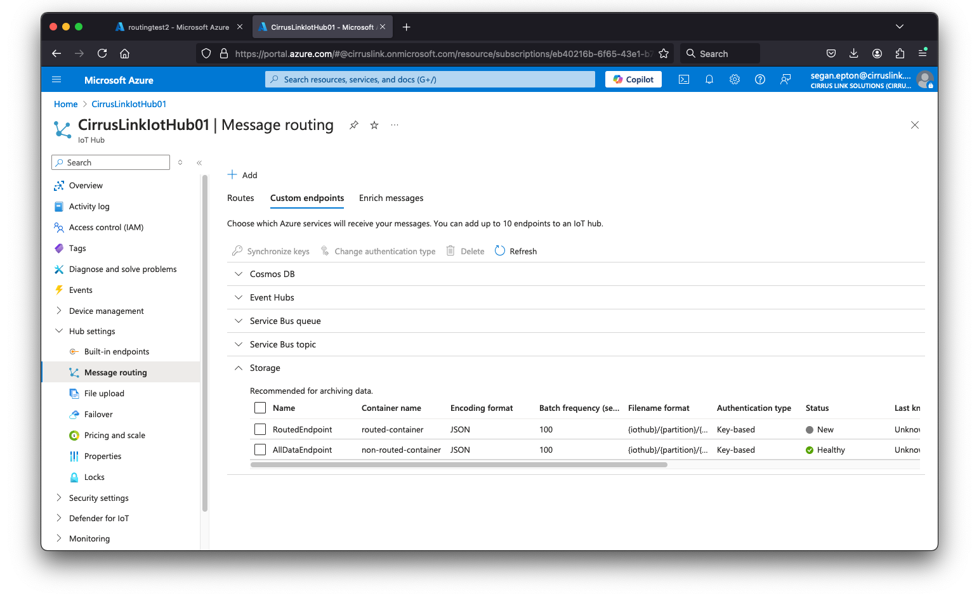Open Azure Cloud Shell icon
Screen dimensions: 979x596
[683, 79]
